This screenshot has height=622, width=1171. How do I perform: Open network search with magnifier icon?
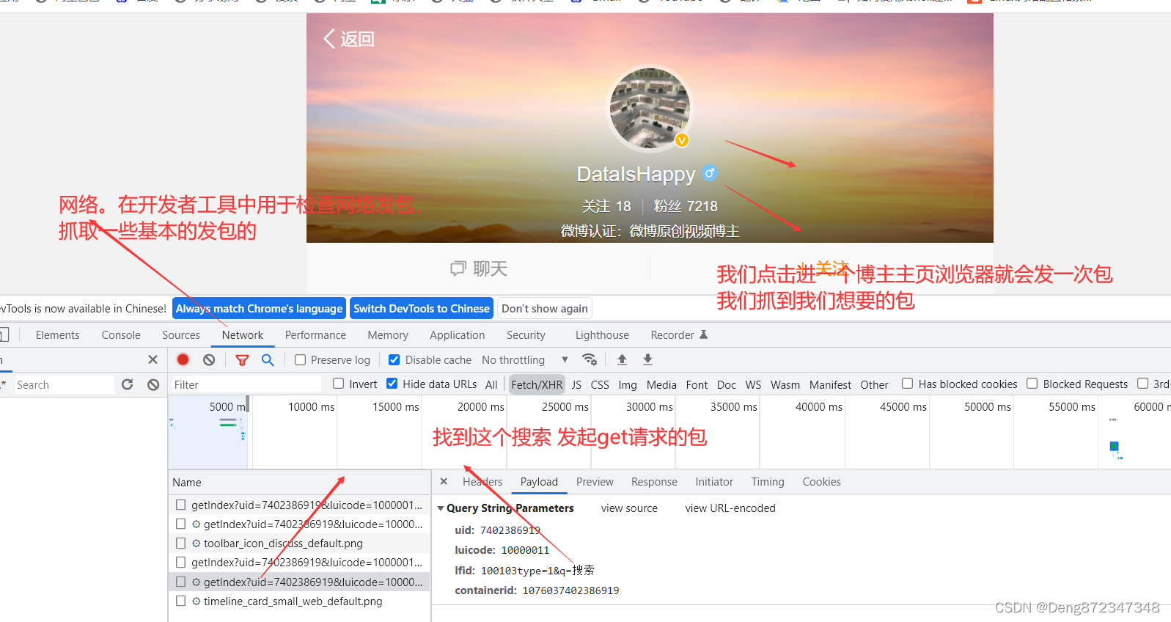pyautogui.click(x=268, y=359)
